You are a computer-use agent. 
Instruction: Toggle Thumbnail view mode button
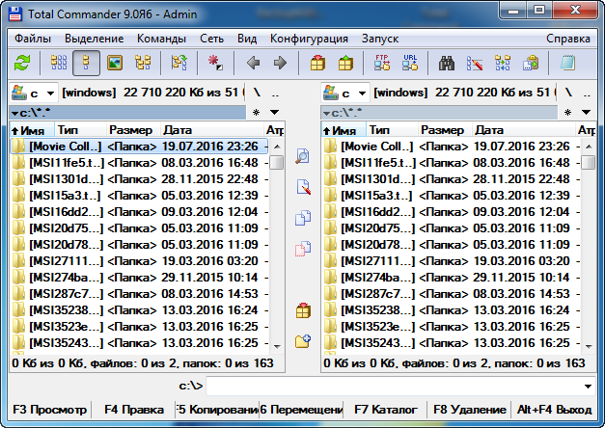[115, 64]
